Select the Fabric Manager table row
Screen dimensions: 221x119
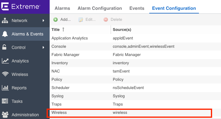135,55
